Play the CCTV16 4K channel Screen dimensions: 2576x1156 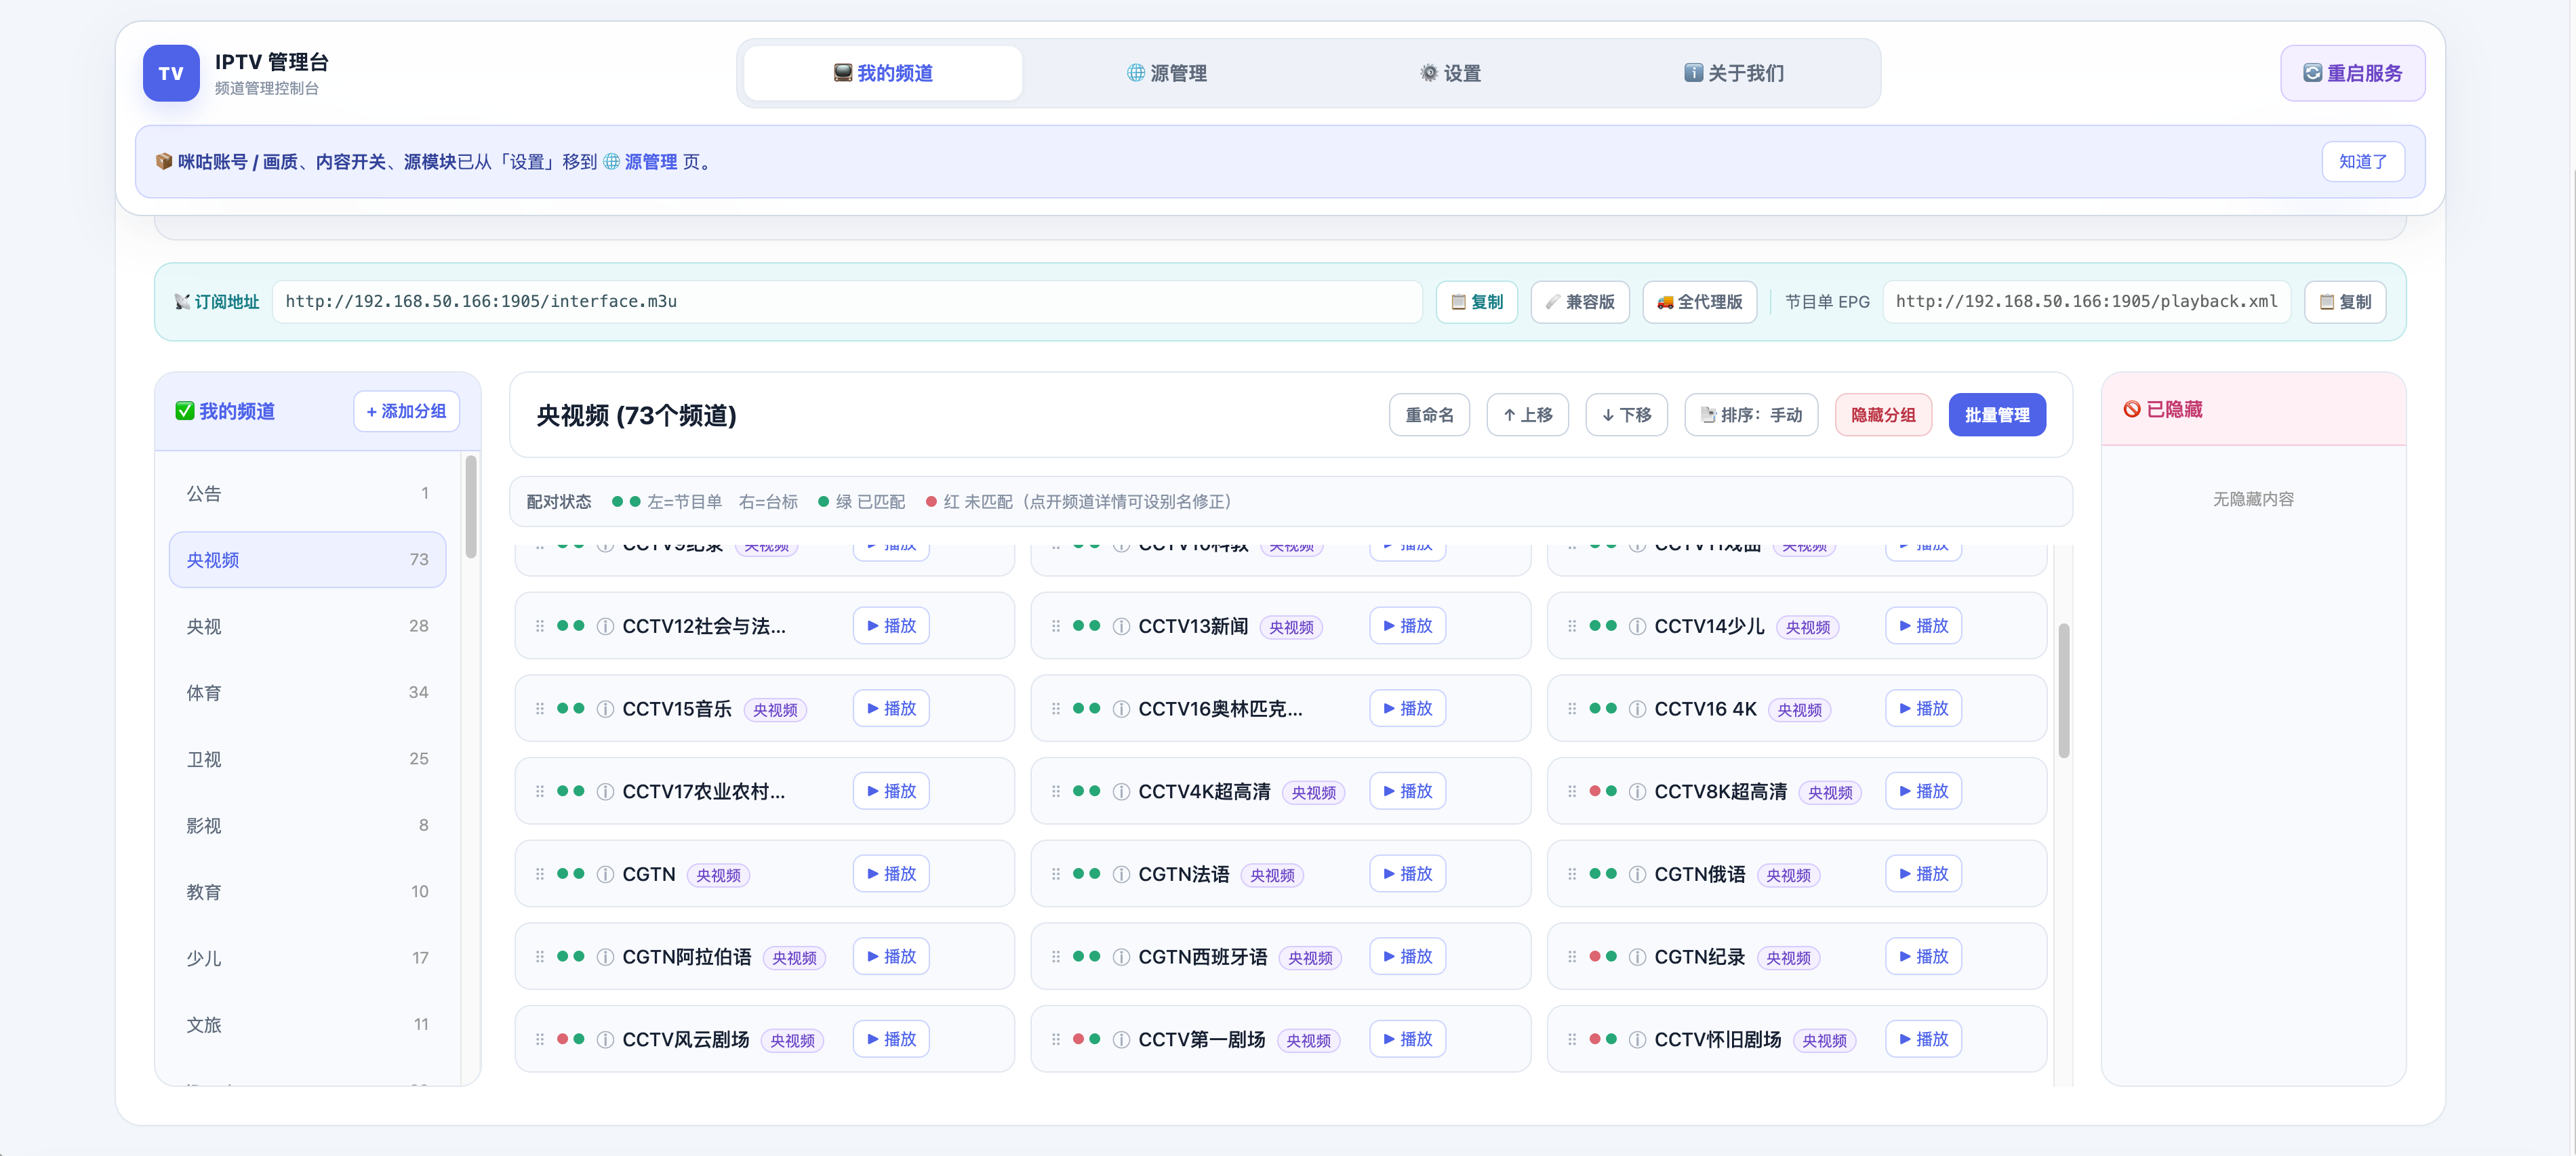tap(1923, 708)
